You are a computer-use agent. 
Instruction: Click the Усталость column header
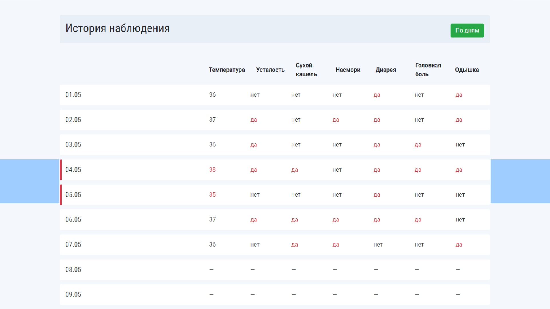pyautogui.click(x=270, y=70)
